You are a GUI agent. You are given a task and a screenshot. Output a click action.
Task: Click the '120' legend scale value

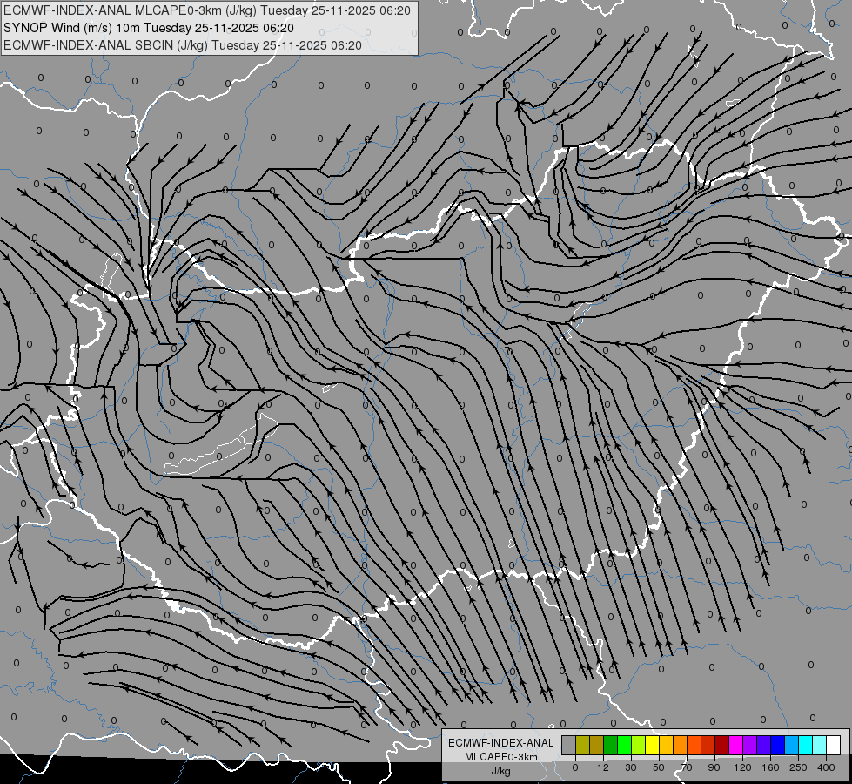click(742, 767)
